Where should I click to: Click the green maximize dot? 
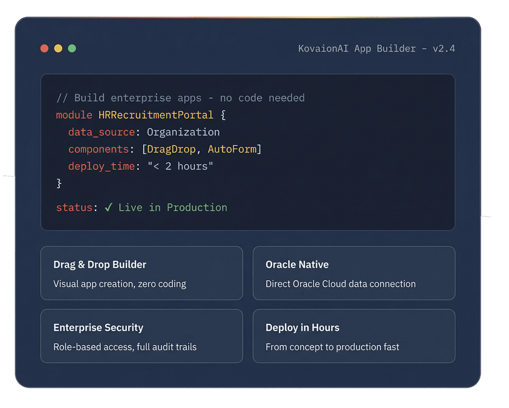72,48
